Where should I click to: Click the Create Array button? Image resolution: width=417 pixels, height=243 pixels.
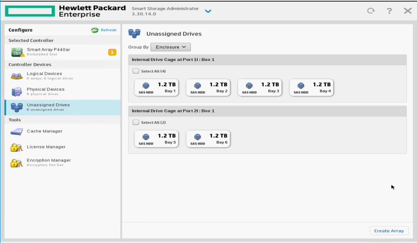click(x=389, y=231)
